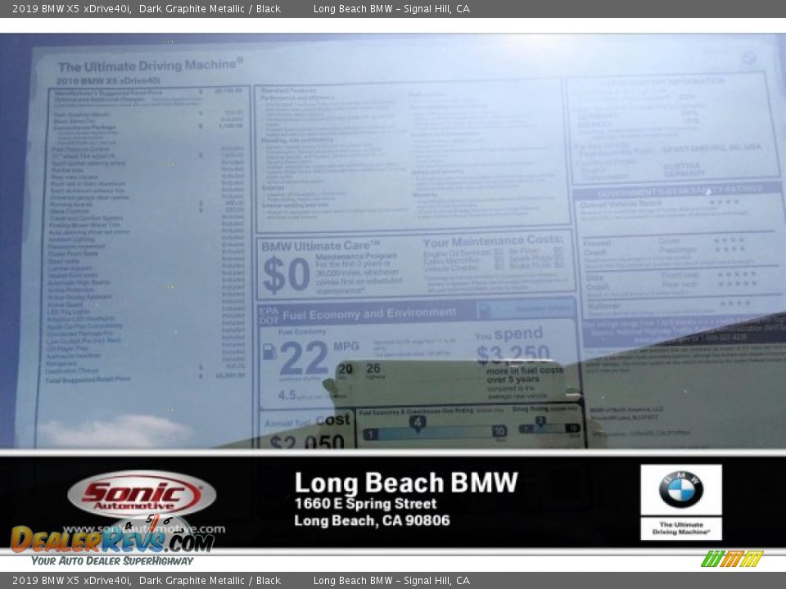Click the sonicautomotive.com web address
The height and width of the screenshot is (589, 786).
143,529
